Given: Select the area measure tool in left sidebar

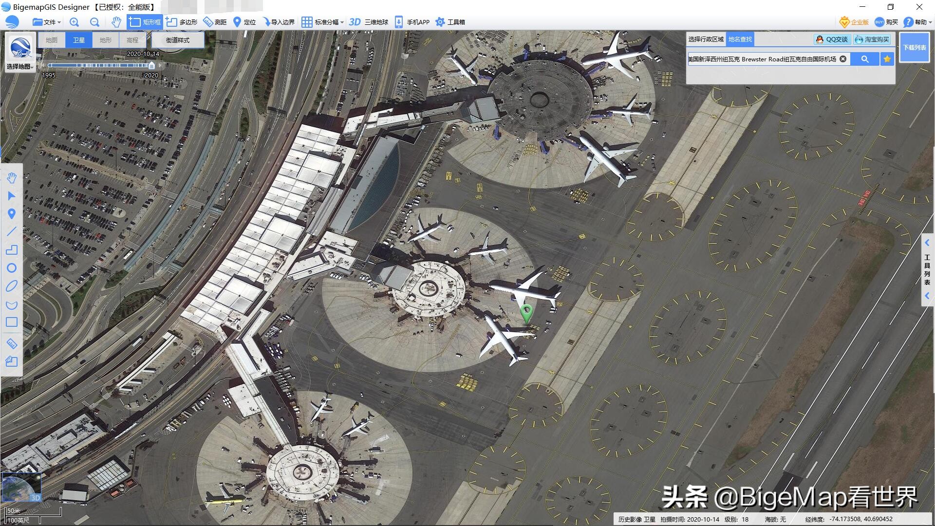Looking at the screenshot, I should [12, 361].
